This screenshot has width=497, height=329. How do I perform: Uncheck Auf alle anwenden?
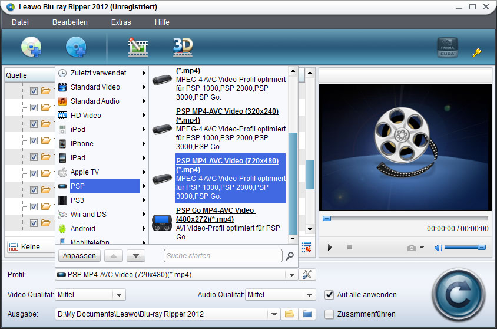330,294
